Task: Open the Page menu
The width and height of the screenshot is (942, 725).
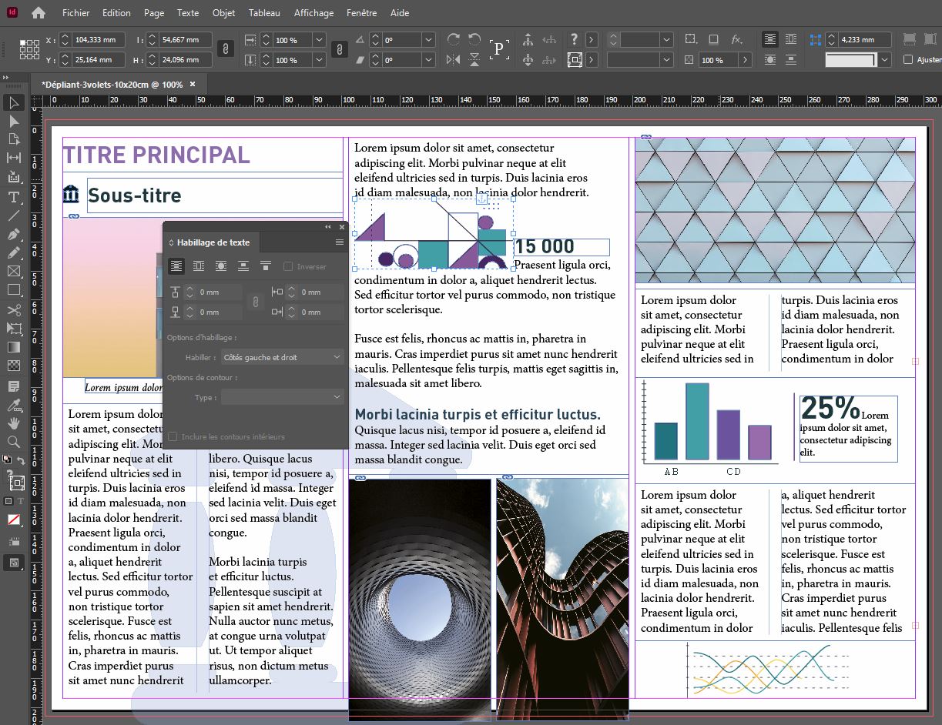Action: coord(154,13)
